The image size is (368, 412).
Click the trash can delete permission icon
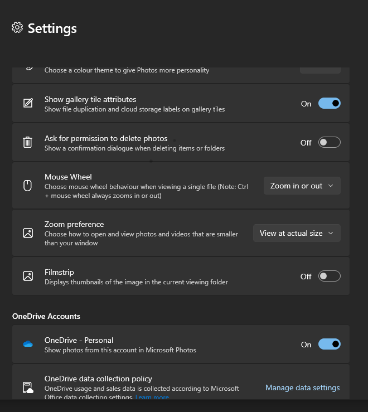pos(28,142)
